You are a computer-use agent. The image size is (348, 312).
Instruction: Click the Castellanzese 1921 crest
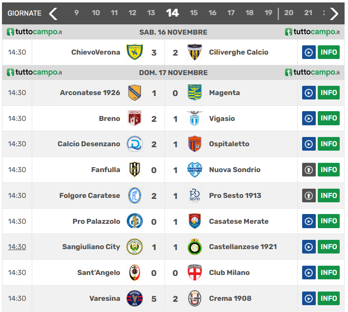[195, 247]
